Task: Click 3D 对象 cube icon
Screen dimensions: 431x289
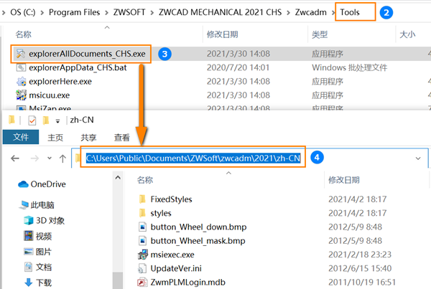Action: (x=29, y=220)
